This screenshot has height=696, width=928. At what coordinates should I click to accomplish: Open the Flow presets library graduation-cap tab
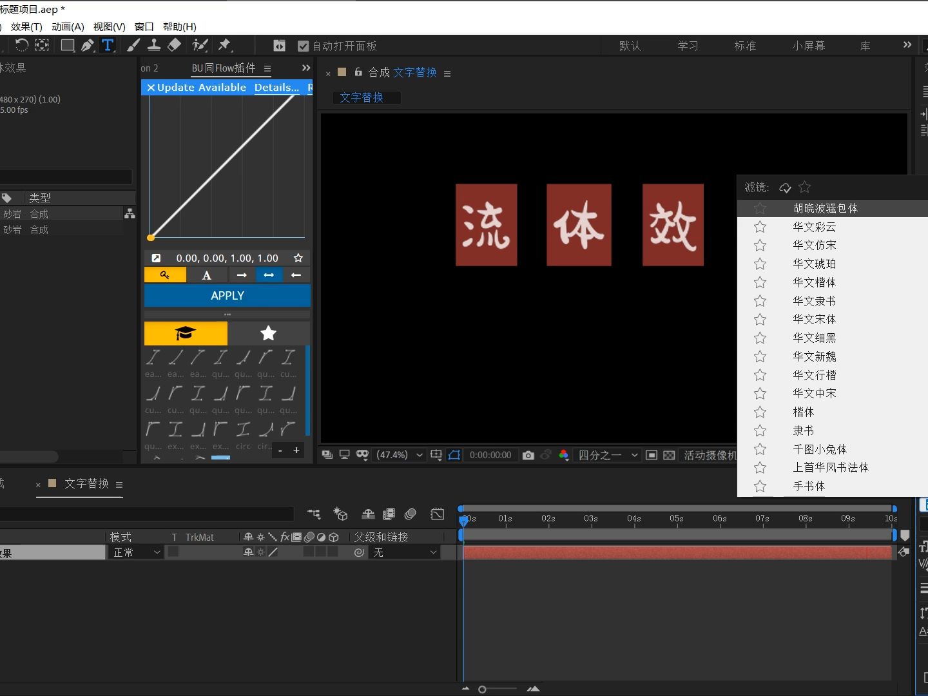pyautogui.click(x=186, y=333)
